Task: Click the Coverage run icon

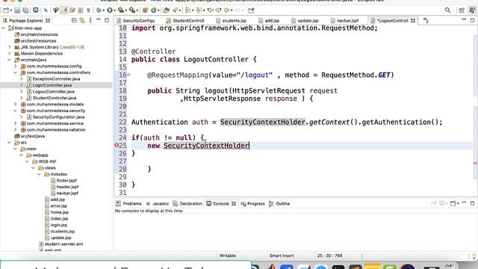Action: 121,10
